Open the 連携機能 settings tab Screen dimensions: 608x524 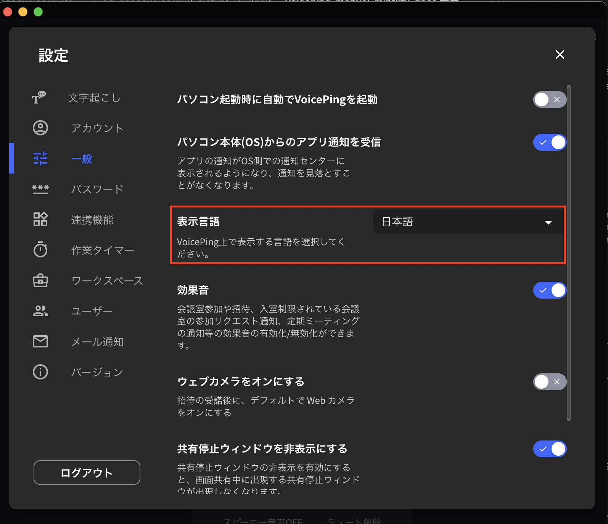[92, 220]
